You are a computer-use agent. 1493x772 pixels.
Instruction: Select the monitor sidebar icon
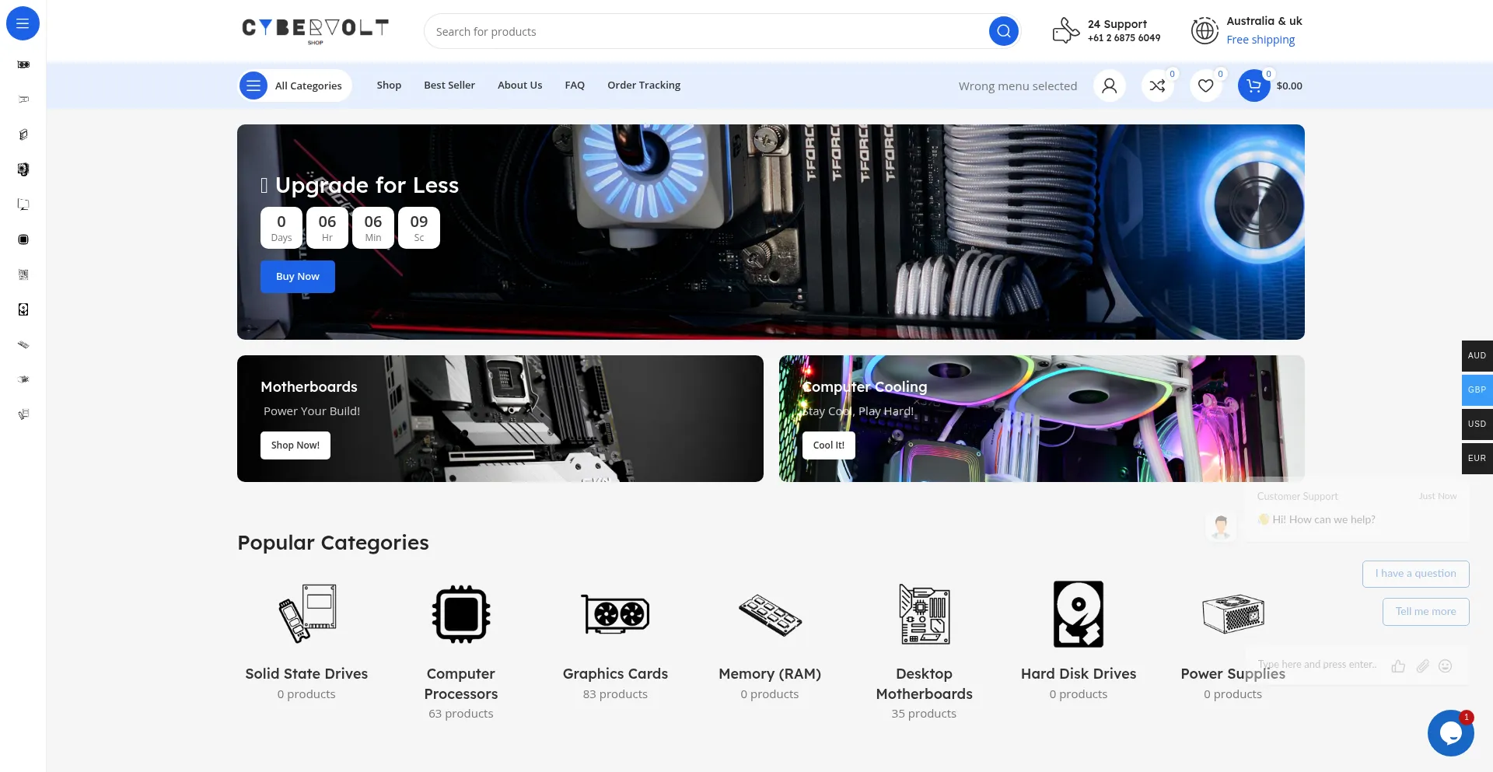tap(23, 204)
